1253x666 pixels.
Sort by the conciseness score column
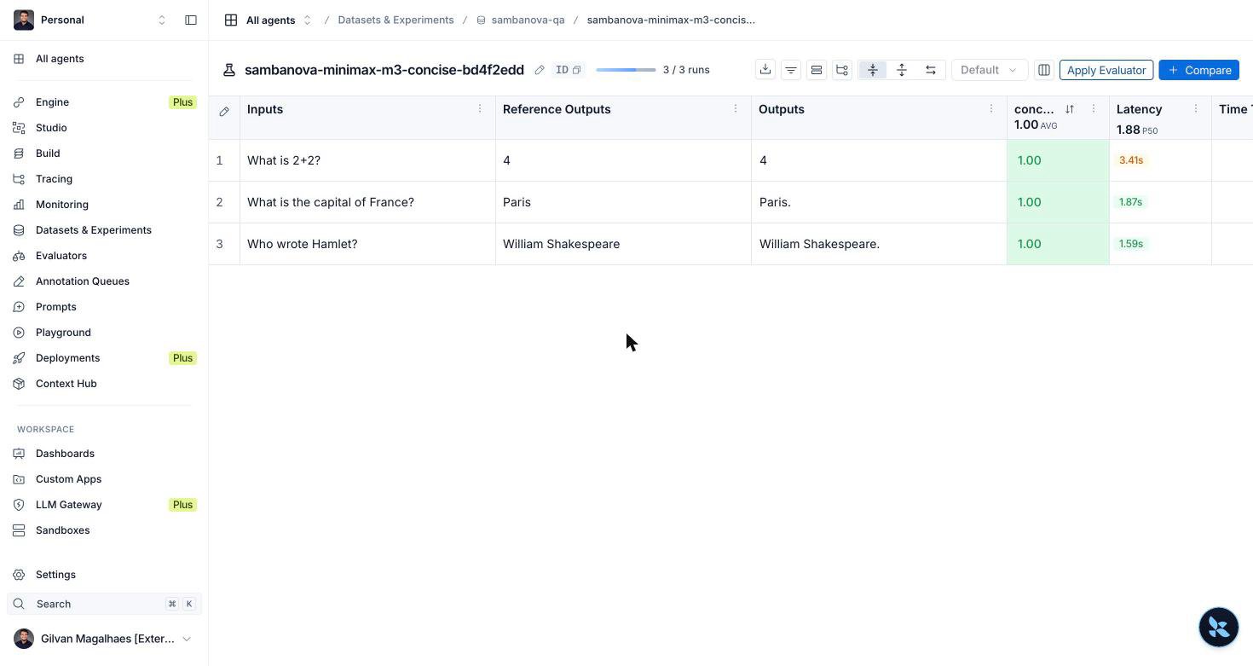pyautogui.click(x=1070, y=109)
